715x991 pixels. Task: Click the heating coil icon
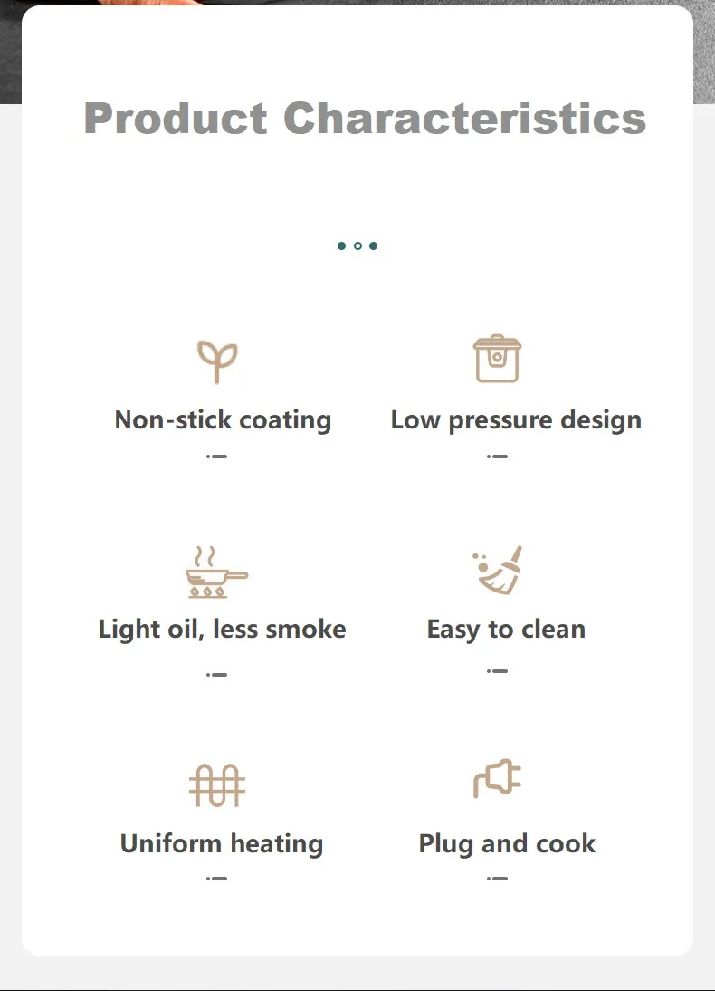point(217,784)
